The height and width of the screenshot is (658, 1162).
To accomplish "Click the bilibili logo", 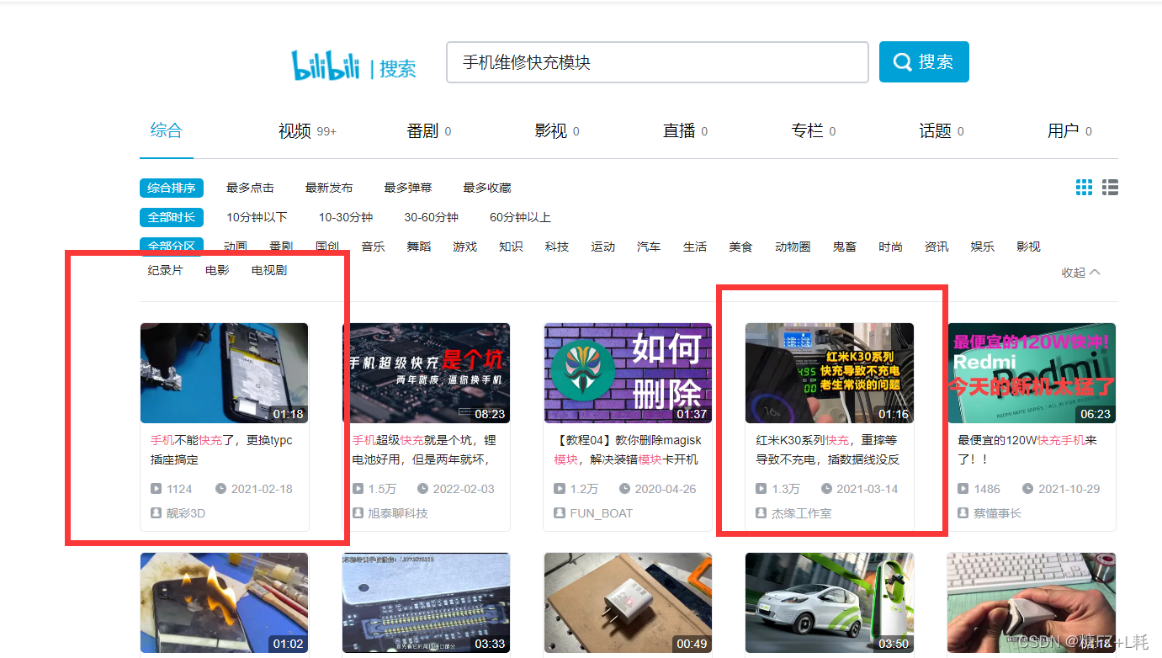I will [325, 66].
